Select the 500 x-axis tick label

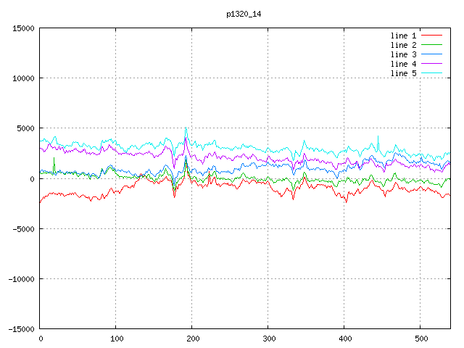coord(420,339)
